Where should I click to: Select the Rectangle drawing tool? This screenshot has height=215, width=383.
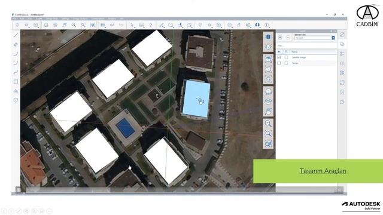pyautogui.click(x=16, y=82)
